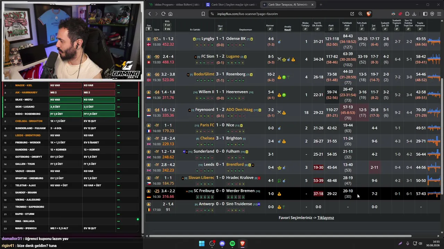Open the share page icon in address bar
The height and width of the screenshot is (249, 444).
tap(352, 14)
